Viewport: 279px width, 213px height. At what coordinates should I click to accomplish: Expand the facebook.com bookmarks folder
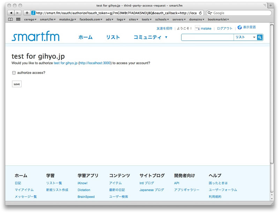(91, 19)
